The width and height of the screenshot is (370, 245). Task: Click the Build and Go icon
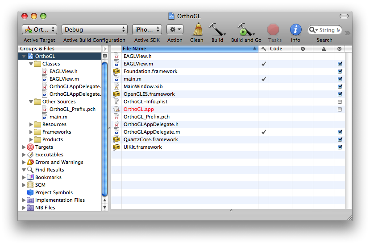(x=245, y=29)
